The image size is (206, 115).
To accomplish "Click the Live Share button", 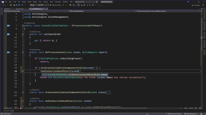I will pyautogui.click(x=196, y=5).
